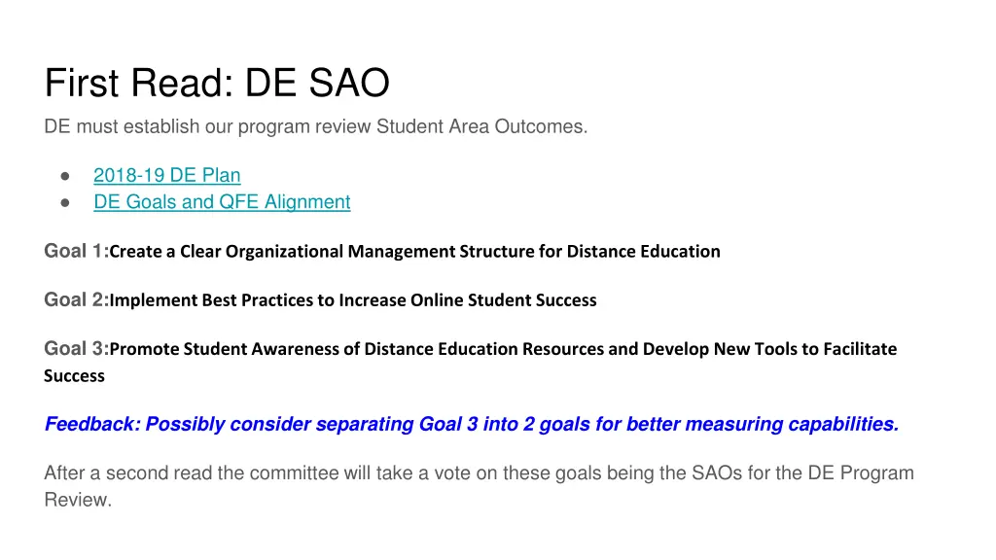Viewport: 996px width, 560px height.
Task: Click the Implement Best Practices goal text
Action: click(x=353, y=300)
